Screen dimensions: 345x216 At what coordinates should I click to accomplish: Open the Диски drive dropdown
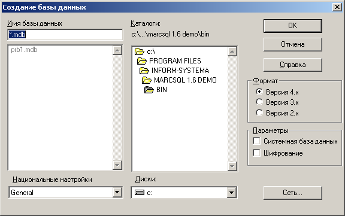tap(231, 193)
